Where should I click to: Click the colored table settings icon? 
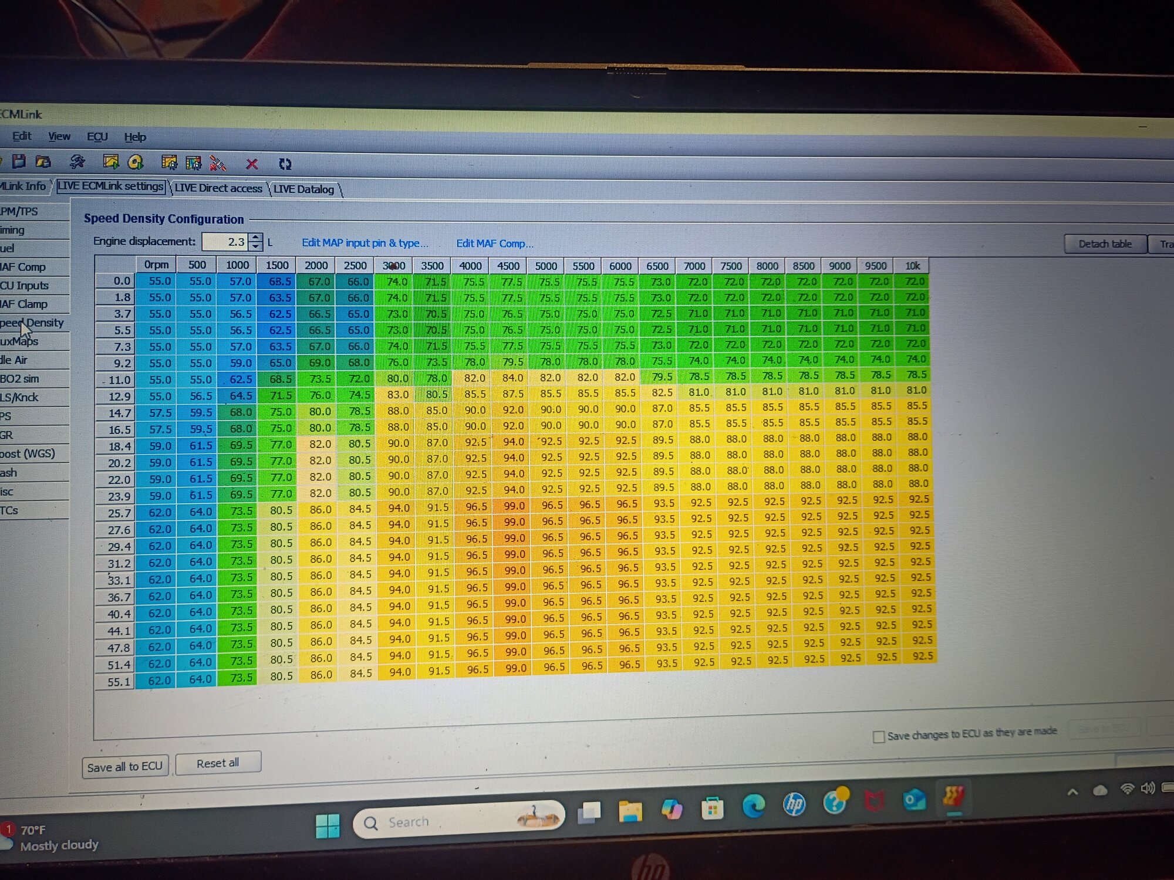pos(193,163)
